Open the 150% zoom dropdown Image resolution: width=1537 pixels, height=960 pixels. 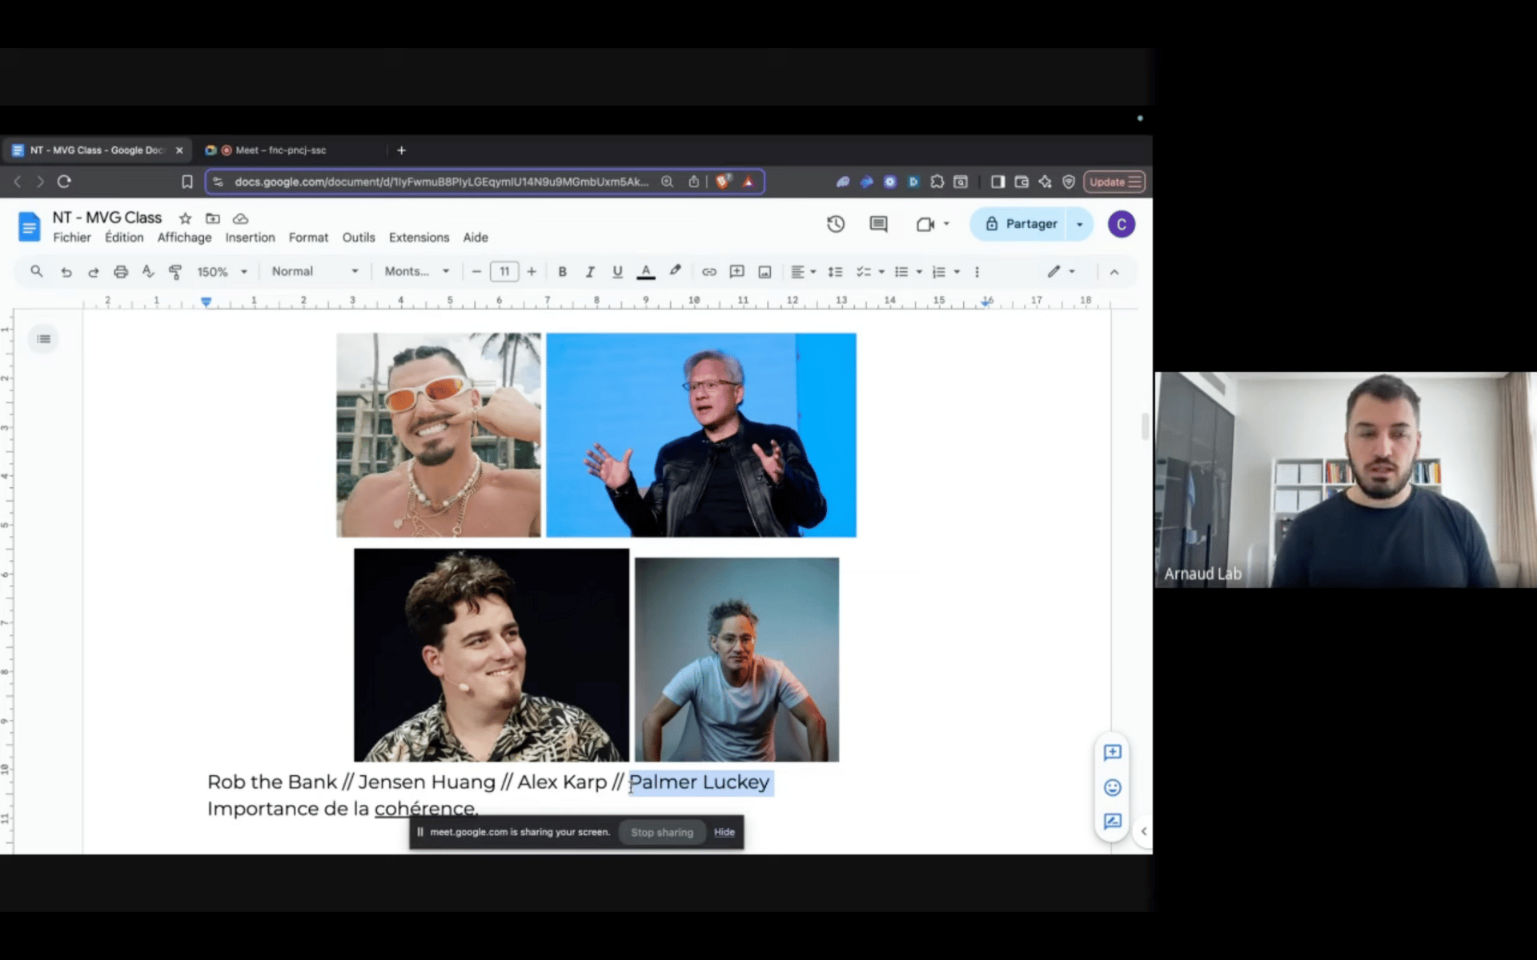[222, 272]
